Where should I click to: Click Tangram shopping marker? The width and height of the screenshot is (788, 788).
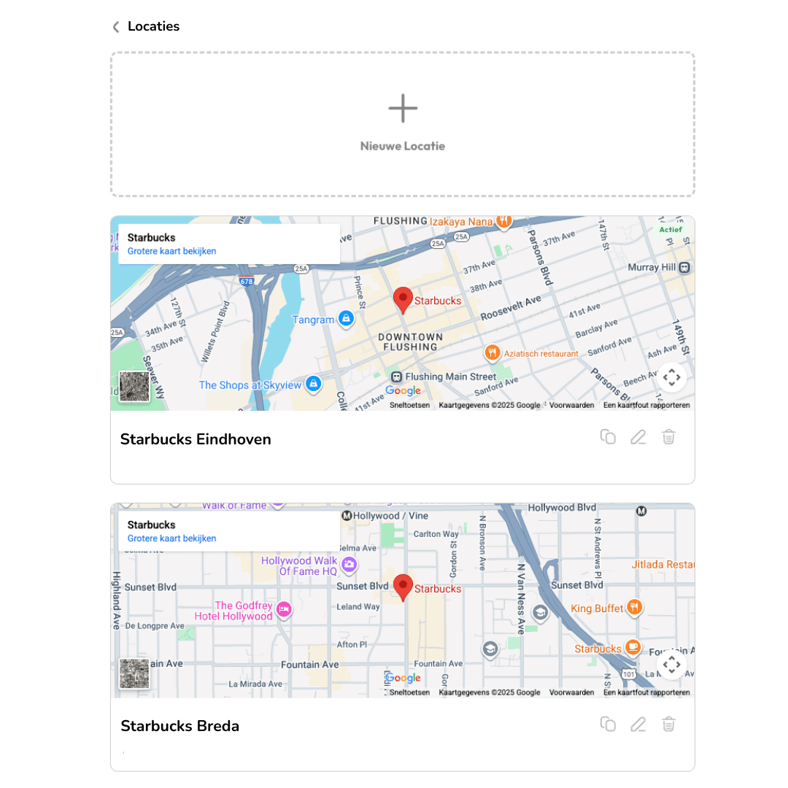pos(346,319)
